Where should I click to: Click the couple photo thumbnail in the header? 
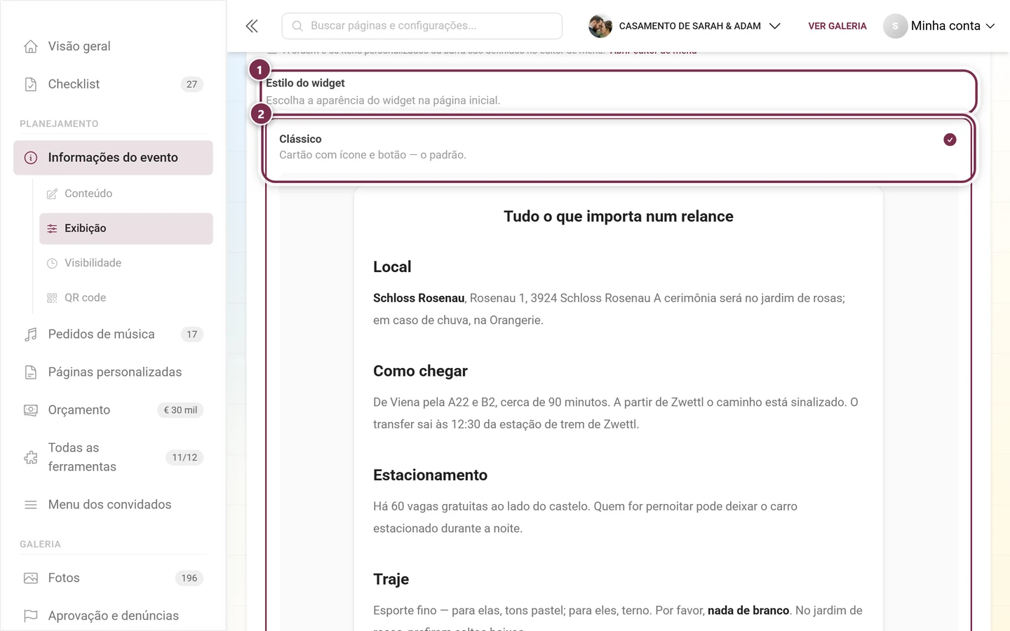click(x=600, y=26)
